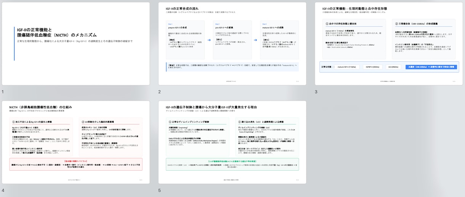Viewport: 465px width, 197px height.
Task: Select slide 1 thumbnail with the vertical blue title bar
Action: click(76, 44)
